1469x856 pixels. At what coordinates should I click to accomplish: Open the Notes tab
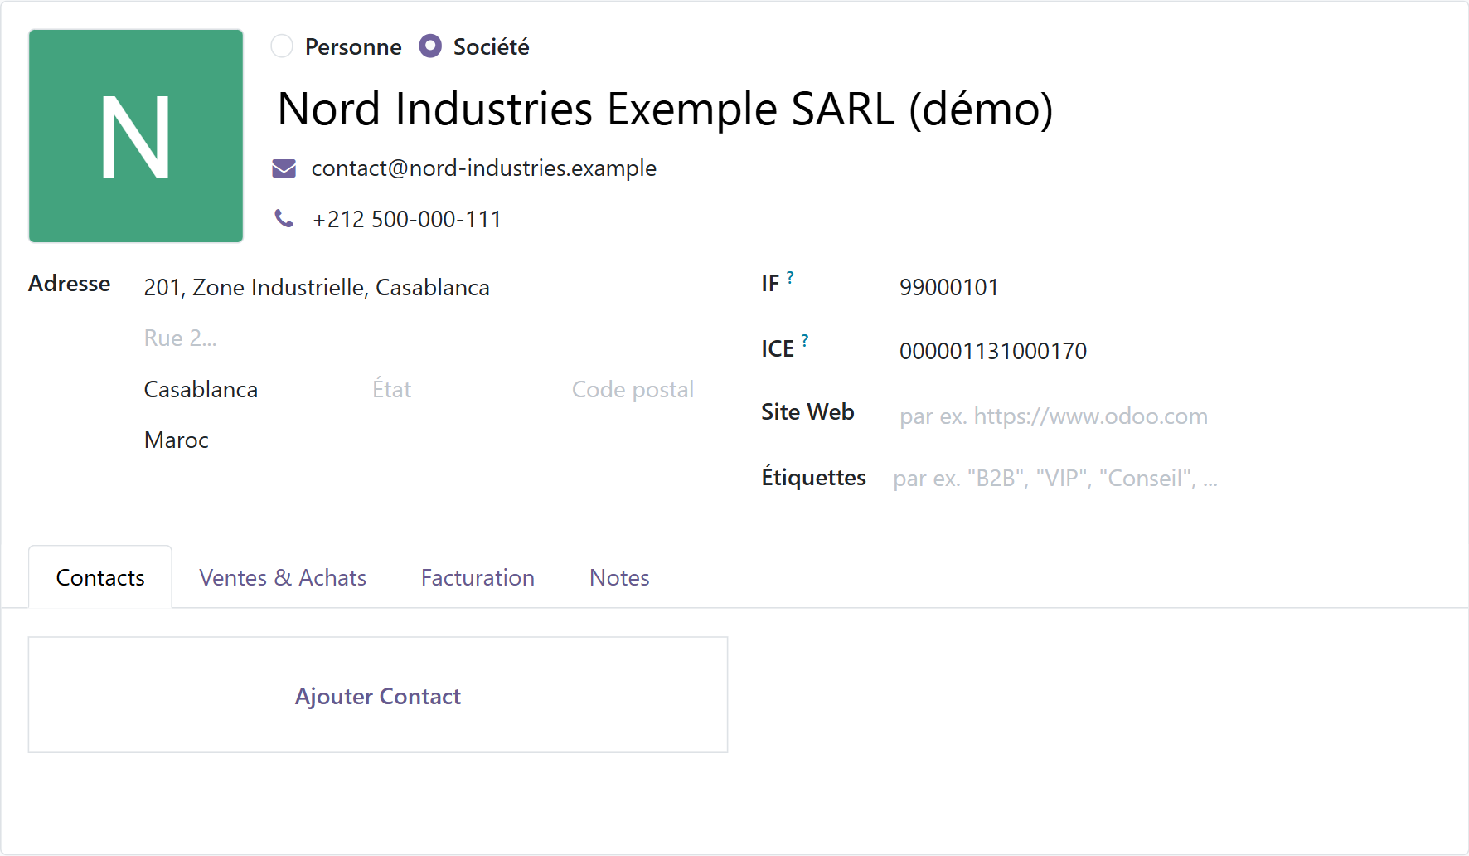coord(619,577)
